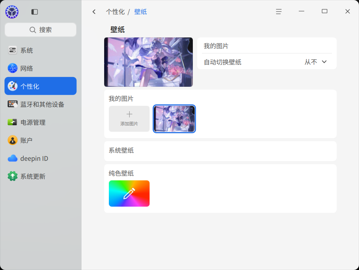
Task: Open 蓝牙和其他设备 settings
Action: [40, 104]
